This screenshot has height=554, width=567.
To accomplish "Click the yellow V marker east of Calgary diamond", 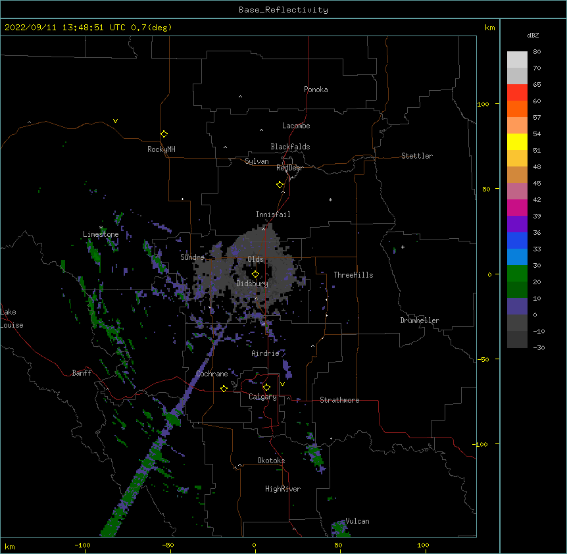I will coord(282,384).
